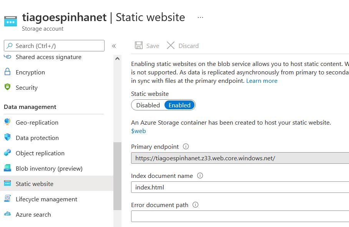This screenshot has width=349, height=227.
Task: Click the Object replication cubes icon
Action: tap(8, 153)
